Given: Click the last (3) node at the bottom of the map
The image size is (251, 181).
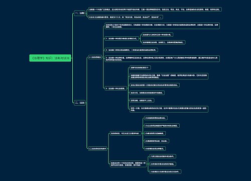Looking at the screenshot, I should (165, 171).
